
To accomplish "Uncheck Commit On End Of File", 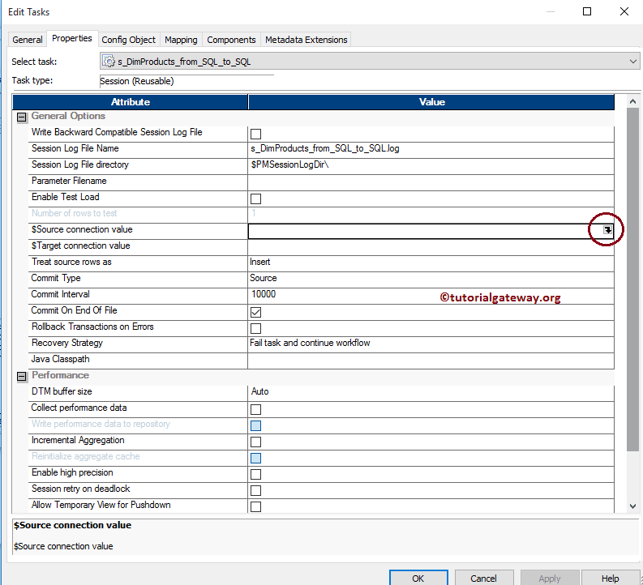I will 255,312.
